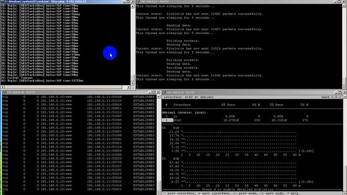The image size is (347, 195).
Task: Maximize the netstat ESTABLISHED PuTTY window
Action: [x=153, y=92]
